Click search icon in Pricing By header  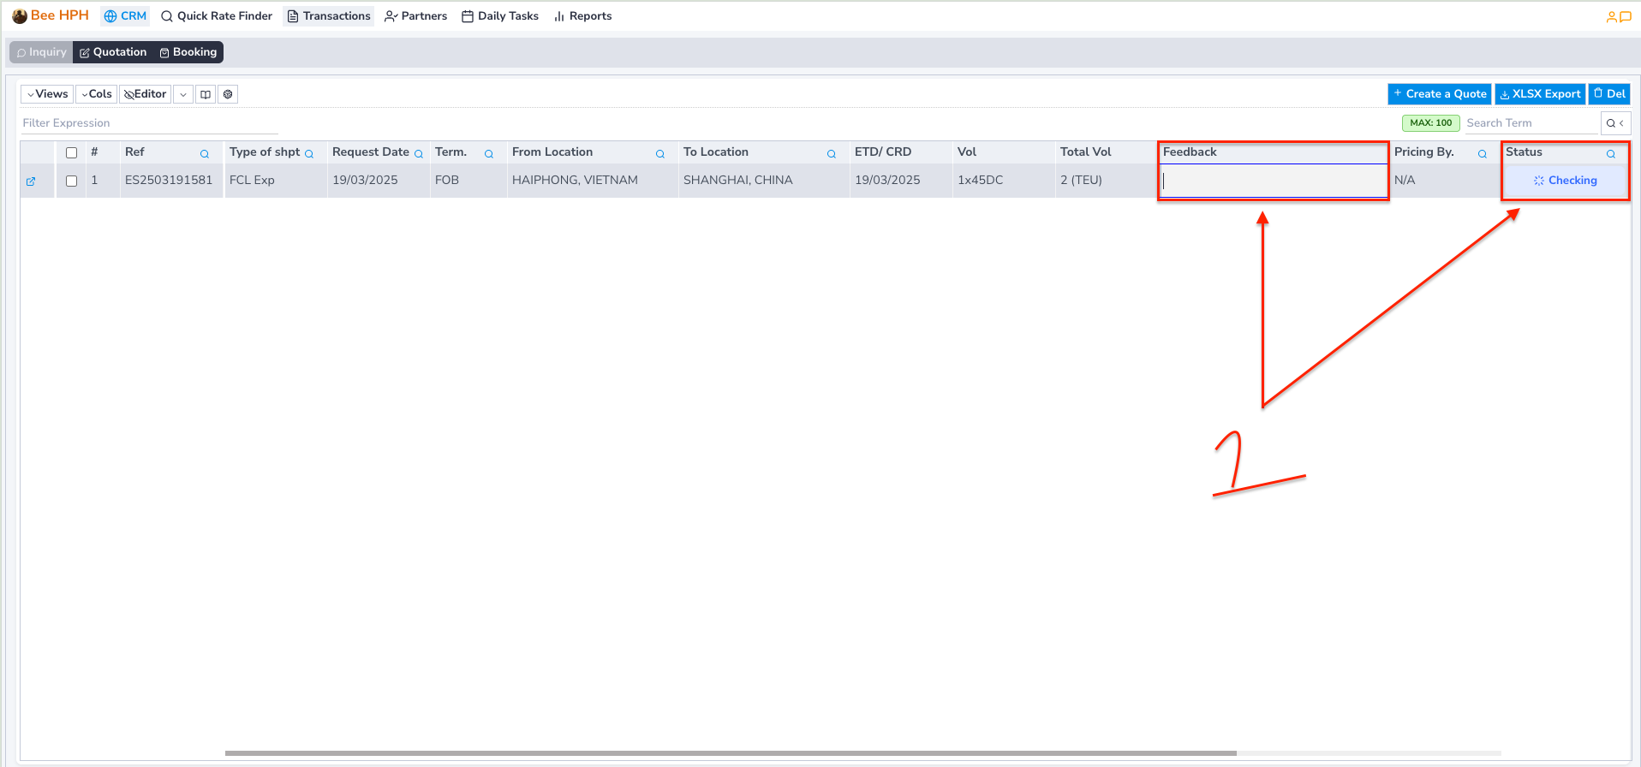click(1483, 154)
